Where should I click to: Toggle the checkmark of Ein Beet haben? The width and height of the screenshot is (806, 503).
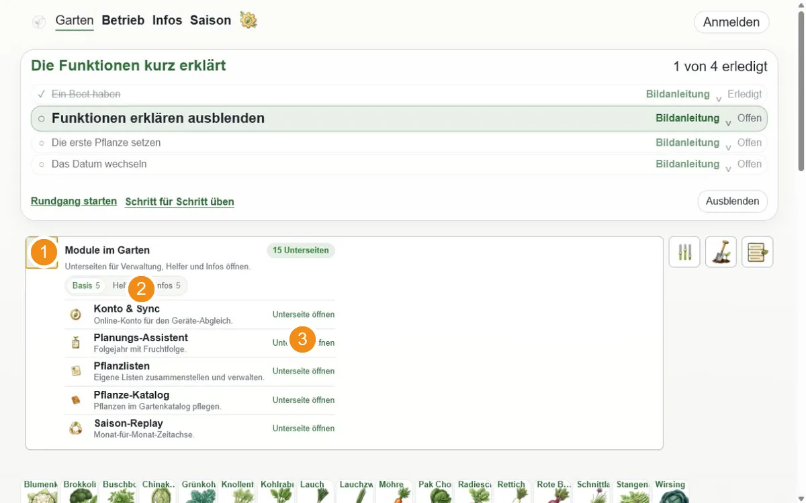[41, 94]
